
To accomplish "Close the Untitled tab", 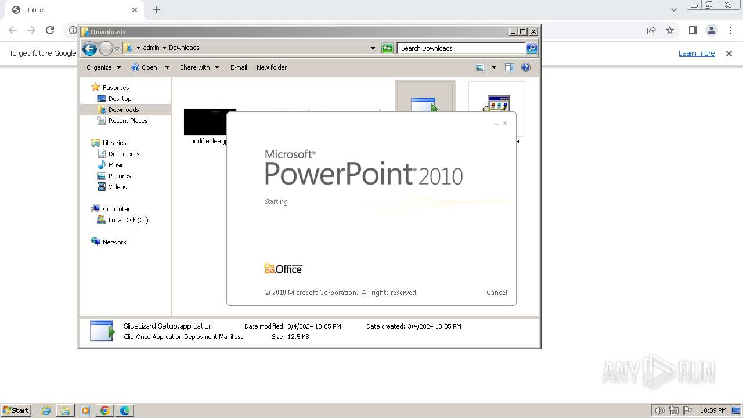I will pos(135,10).
